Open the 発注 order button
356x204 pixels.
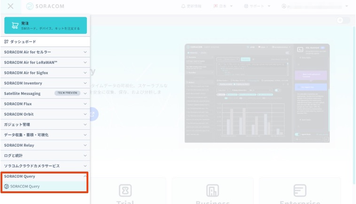[x=46, y=25]
